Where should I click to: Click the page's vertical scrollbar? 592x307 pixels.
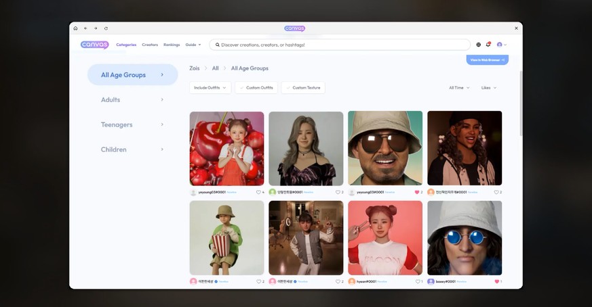tap(521, 103)
